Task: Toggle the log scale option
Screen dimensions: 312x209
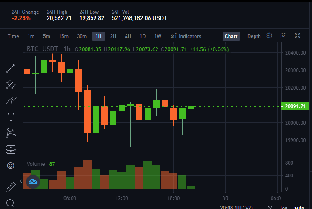Action: point(284,207)
